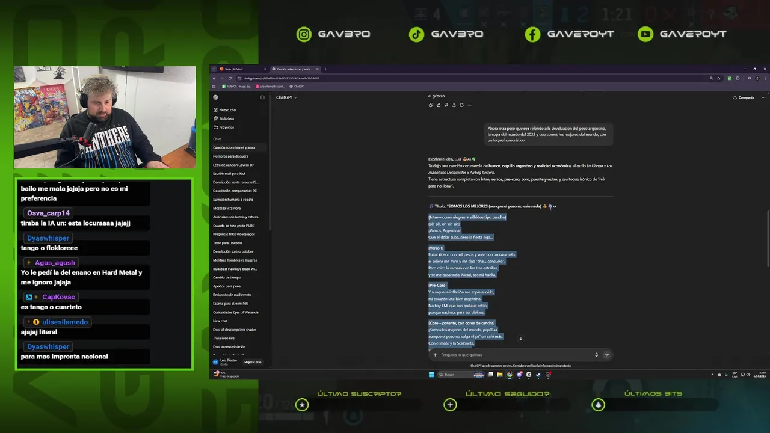
Task: Click the thumbs-up icon under the response
Action: [x=438, y=105]
